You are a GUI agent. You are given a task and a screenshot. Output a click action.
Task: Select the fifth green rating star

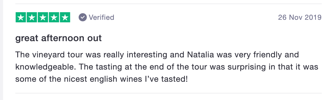[x=65, y=18]
